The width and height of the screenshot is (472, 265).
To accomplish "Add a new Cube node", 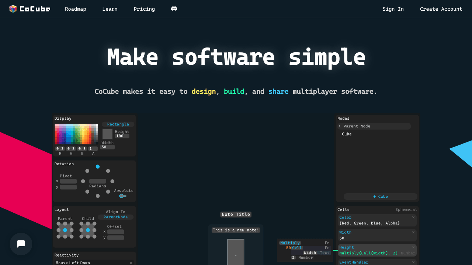I will point(381,197).
